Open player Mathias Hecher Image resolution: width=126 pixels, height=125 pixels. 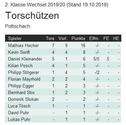pos(23,45)
